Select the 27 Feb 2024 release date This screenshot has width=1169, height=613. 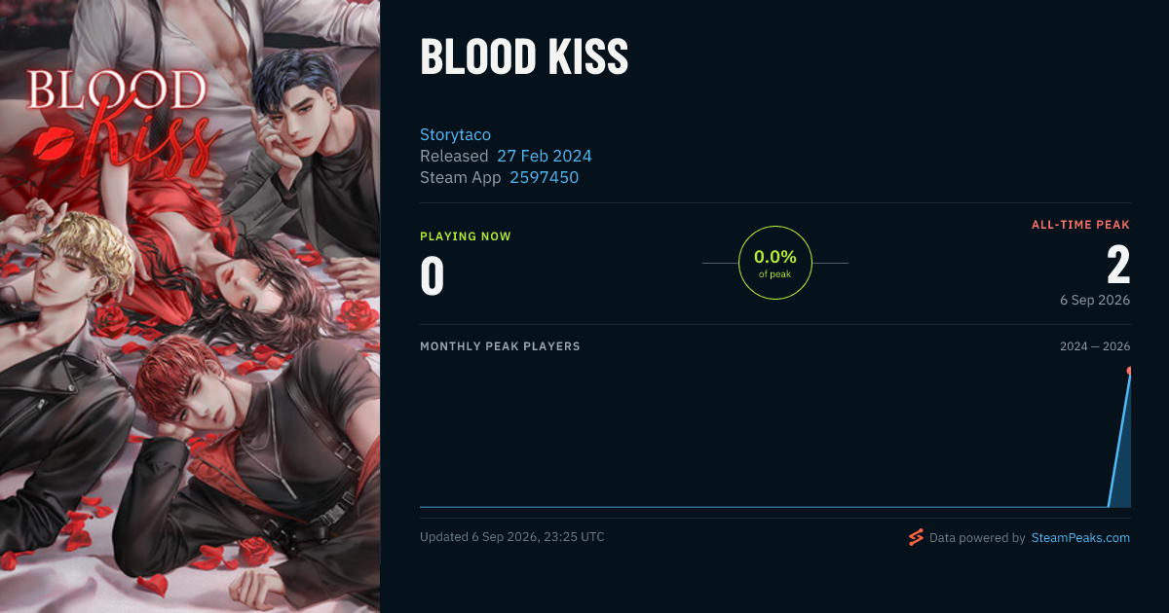(x=545, y=156)
